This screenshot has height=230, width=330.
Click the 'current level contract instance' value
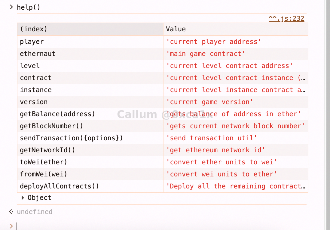(236, 78)
